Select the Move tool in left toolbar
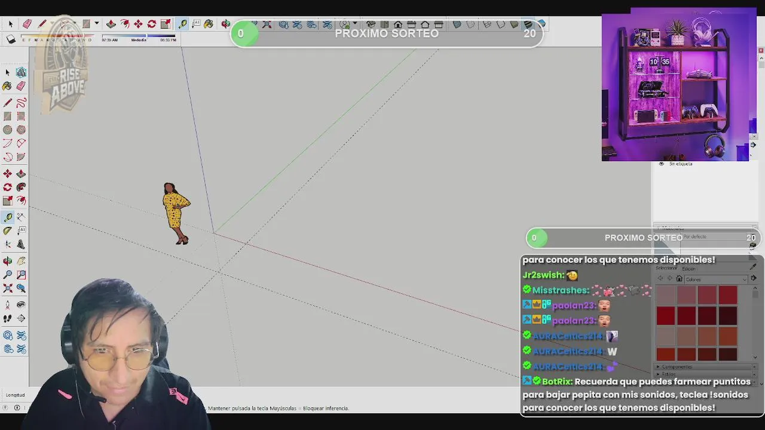765x430 pixels. point(8,173)
